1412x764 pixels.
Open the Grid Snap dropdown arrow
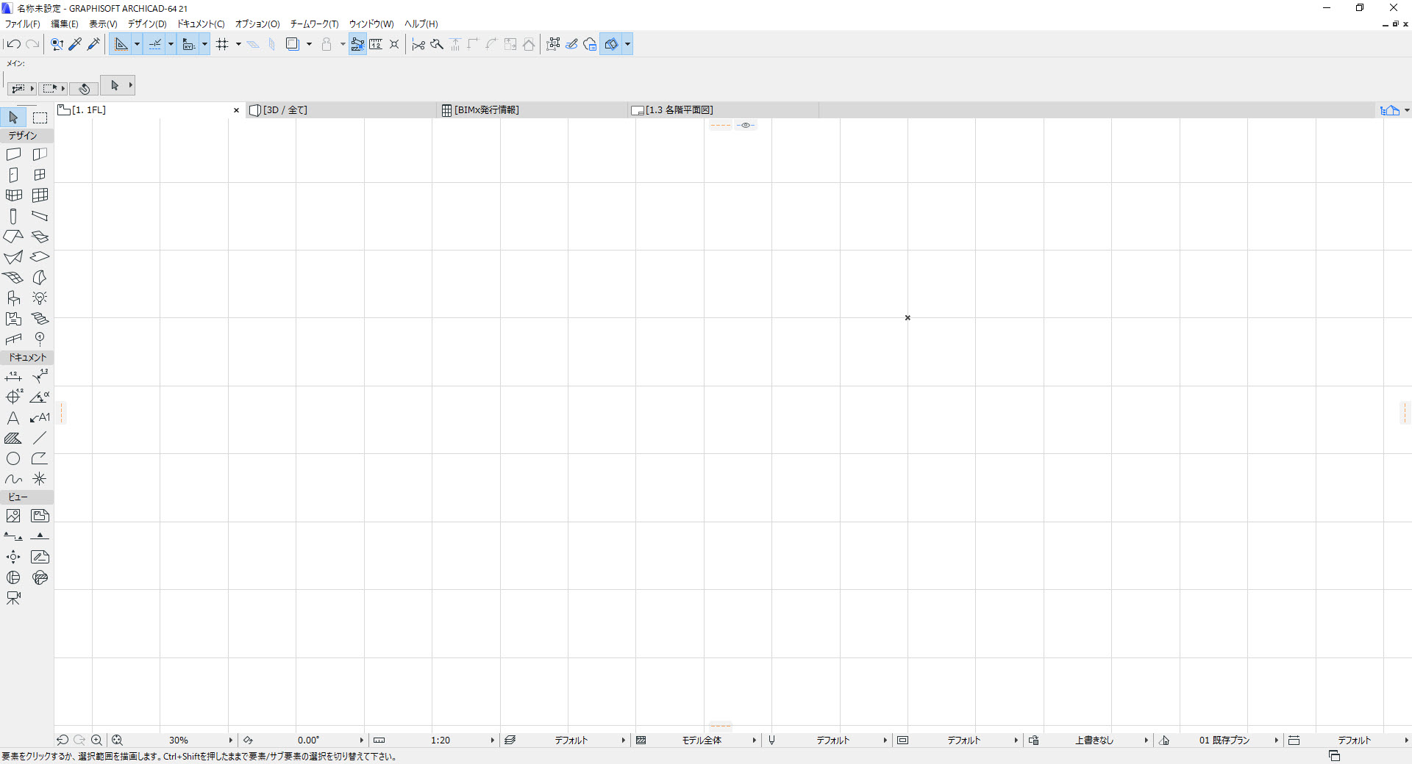coord(238,44)
